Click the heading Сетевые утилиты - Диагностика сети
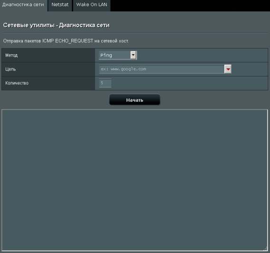The width and height of the screenshot is (270, 253). coord(56,25)
